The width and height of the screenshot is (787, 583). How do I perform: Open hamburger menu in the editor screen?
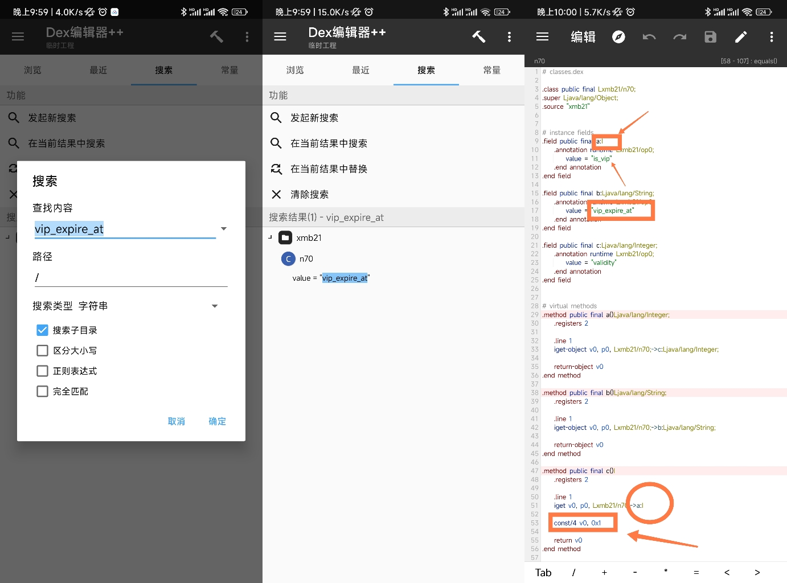coord(542,37)
